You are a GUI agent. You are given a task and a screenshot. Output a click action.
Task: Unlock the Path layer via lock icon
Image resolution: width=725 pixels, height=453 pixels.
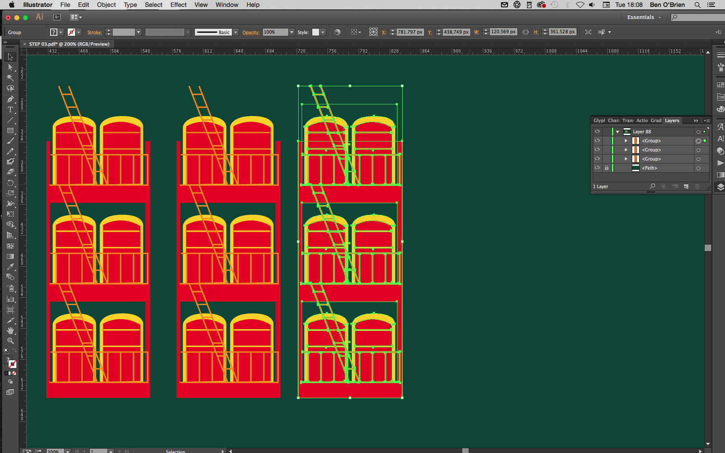(x=606, y=168)
